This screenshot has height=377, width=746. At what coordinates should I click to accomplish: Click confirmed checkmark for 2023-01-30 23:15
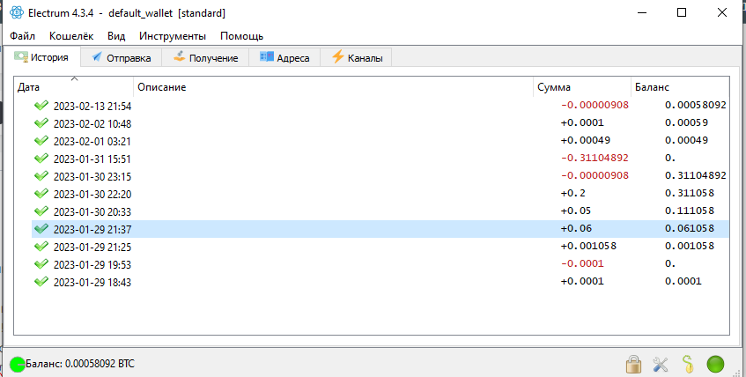pyautogui.click(x=41, y=175)
